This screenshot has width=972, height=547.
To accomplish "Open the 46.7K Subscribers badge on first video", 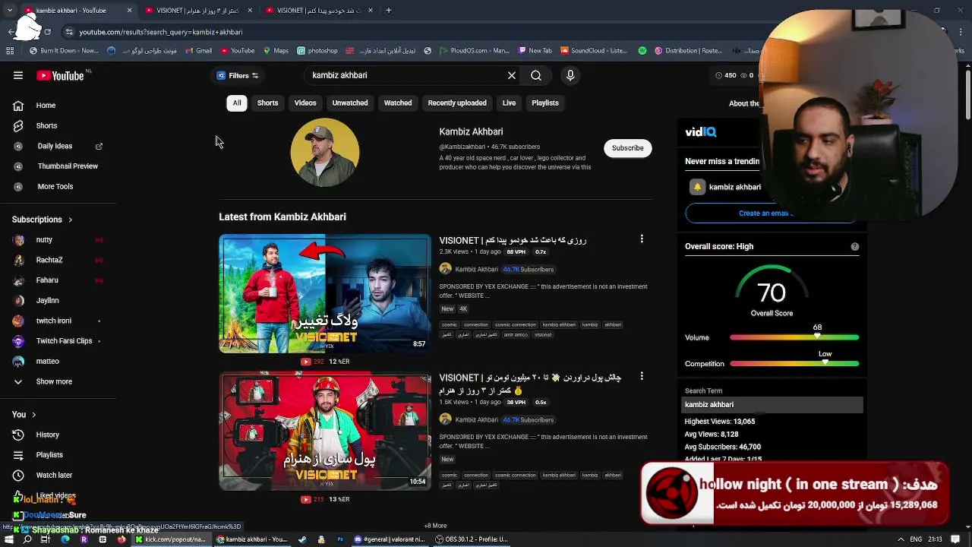I will 528,269.
